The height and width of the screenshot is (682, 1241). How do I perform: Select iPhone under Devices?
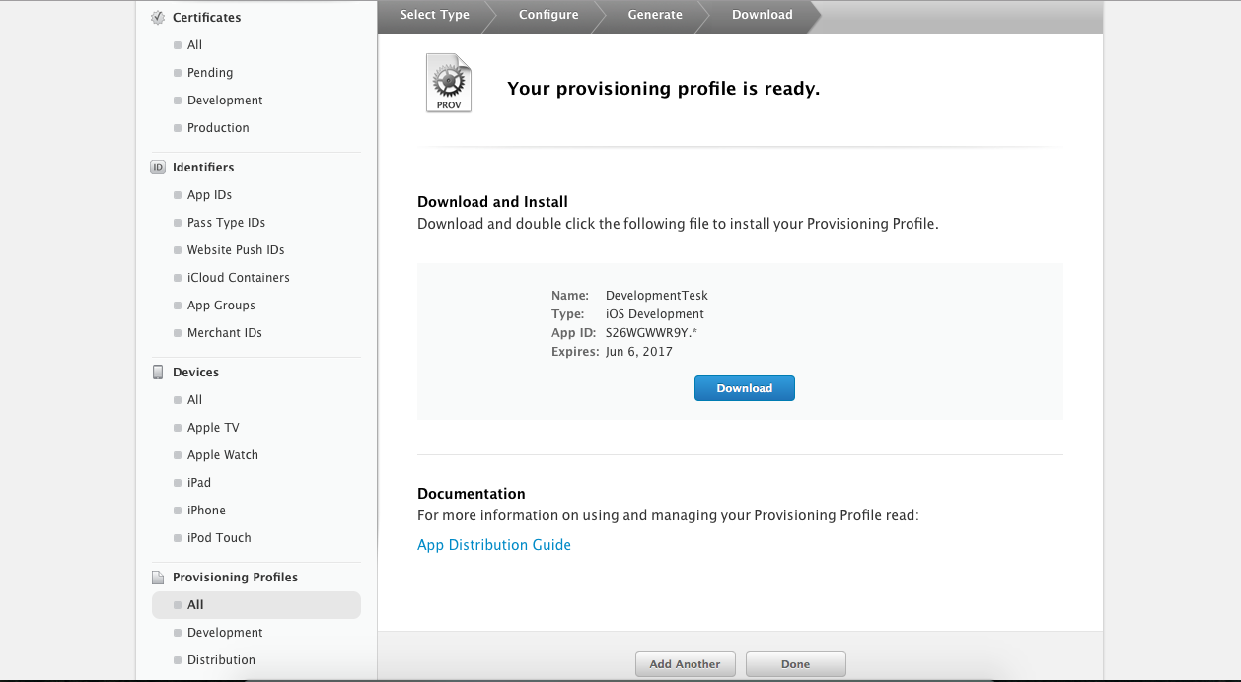[x=206, y=510]
